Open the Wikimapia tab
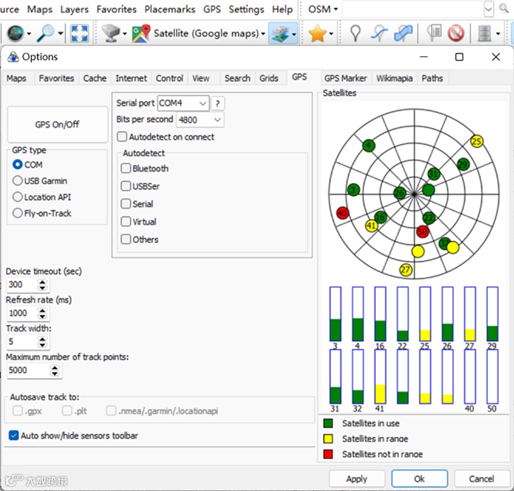Screen dimensions: 514x491 [x=394, y=78]
